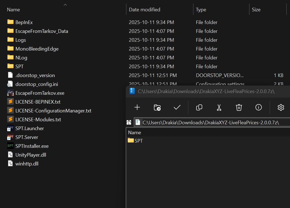Click the SPT.Server shortcut icon

pos(10,137)
